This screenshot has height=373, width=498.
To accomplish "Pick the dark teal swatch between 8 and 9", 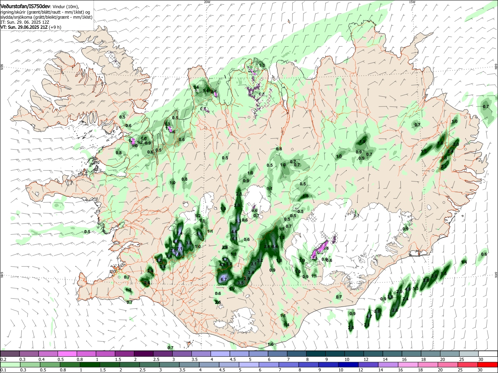I will click(x=316, y=354).
